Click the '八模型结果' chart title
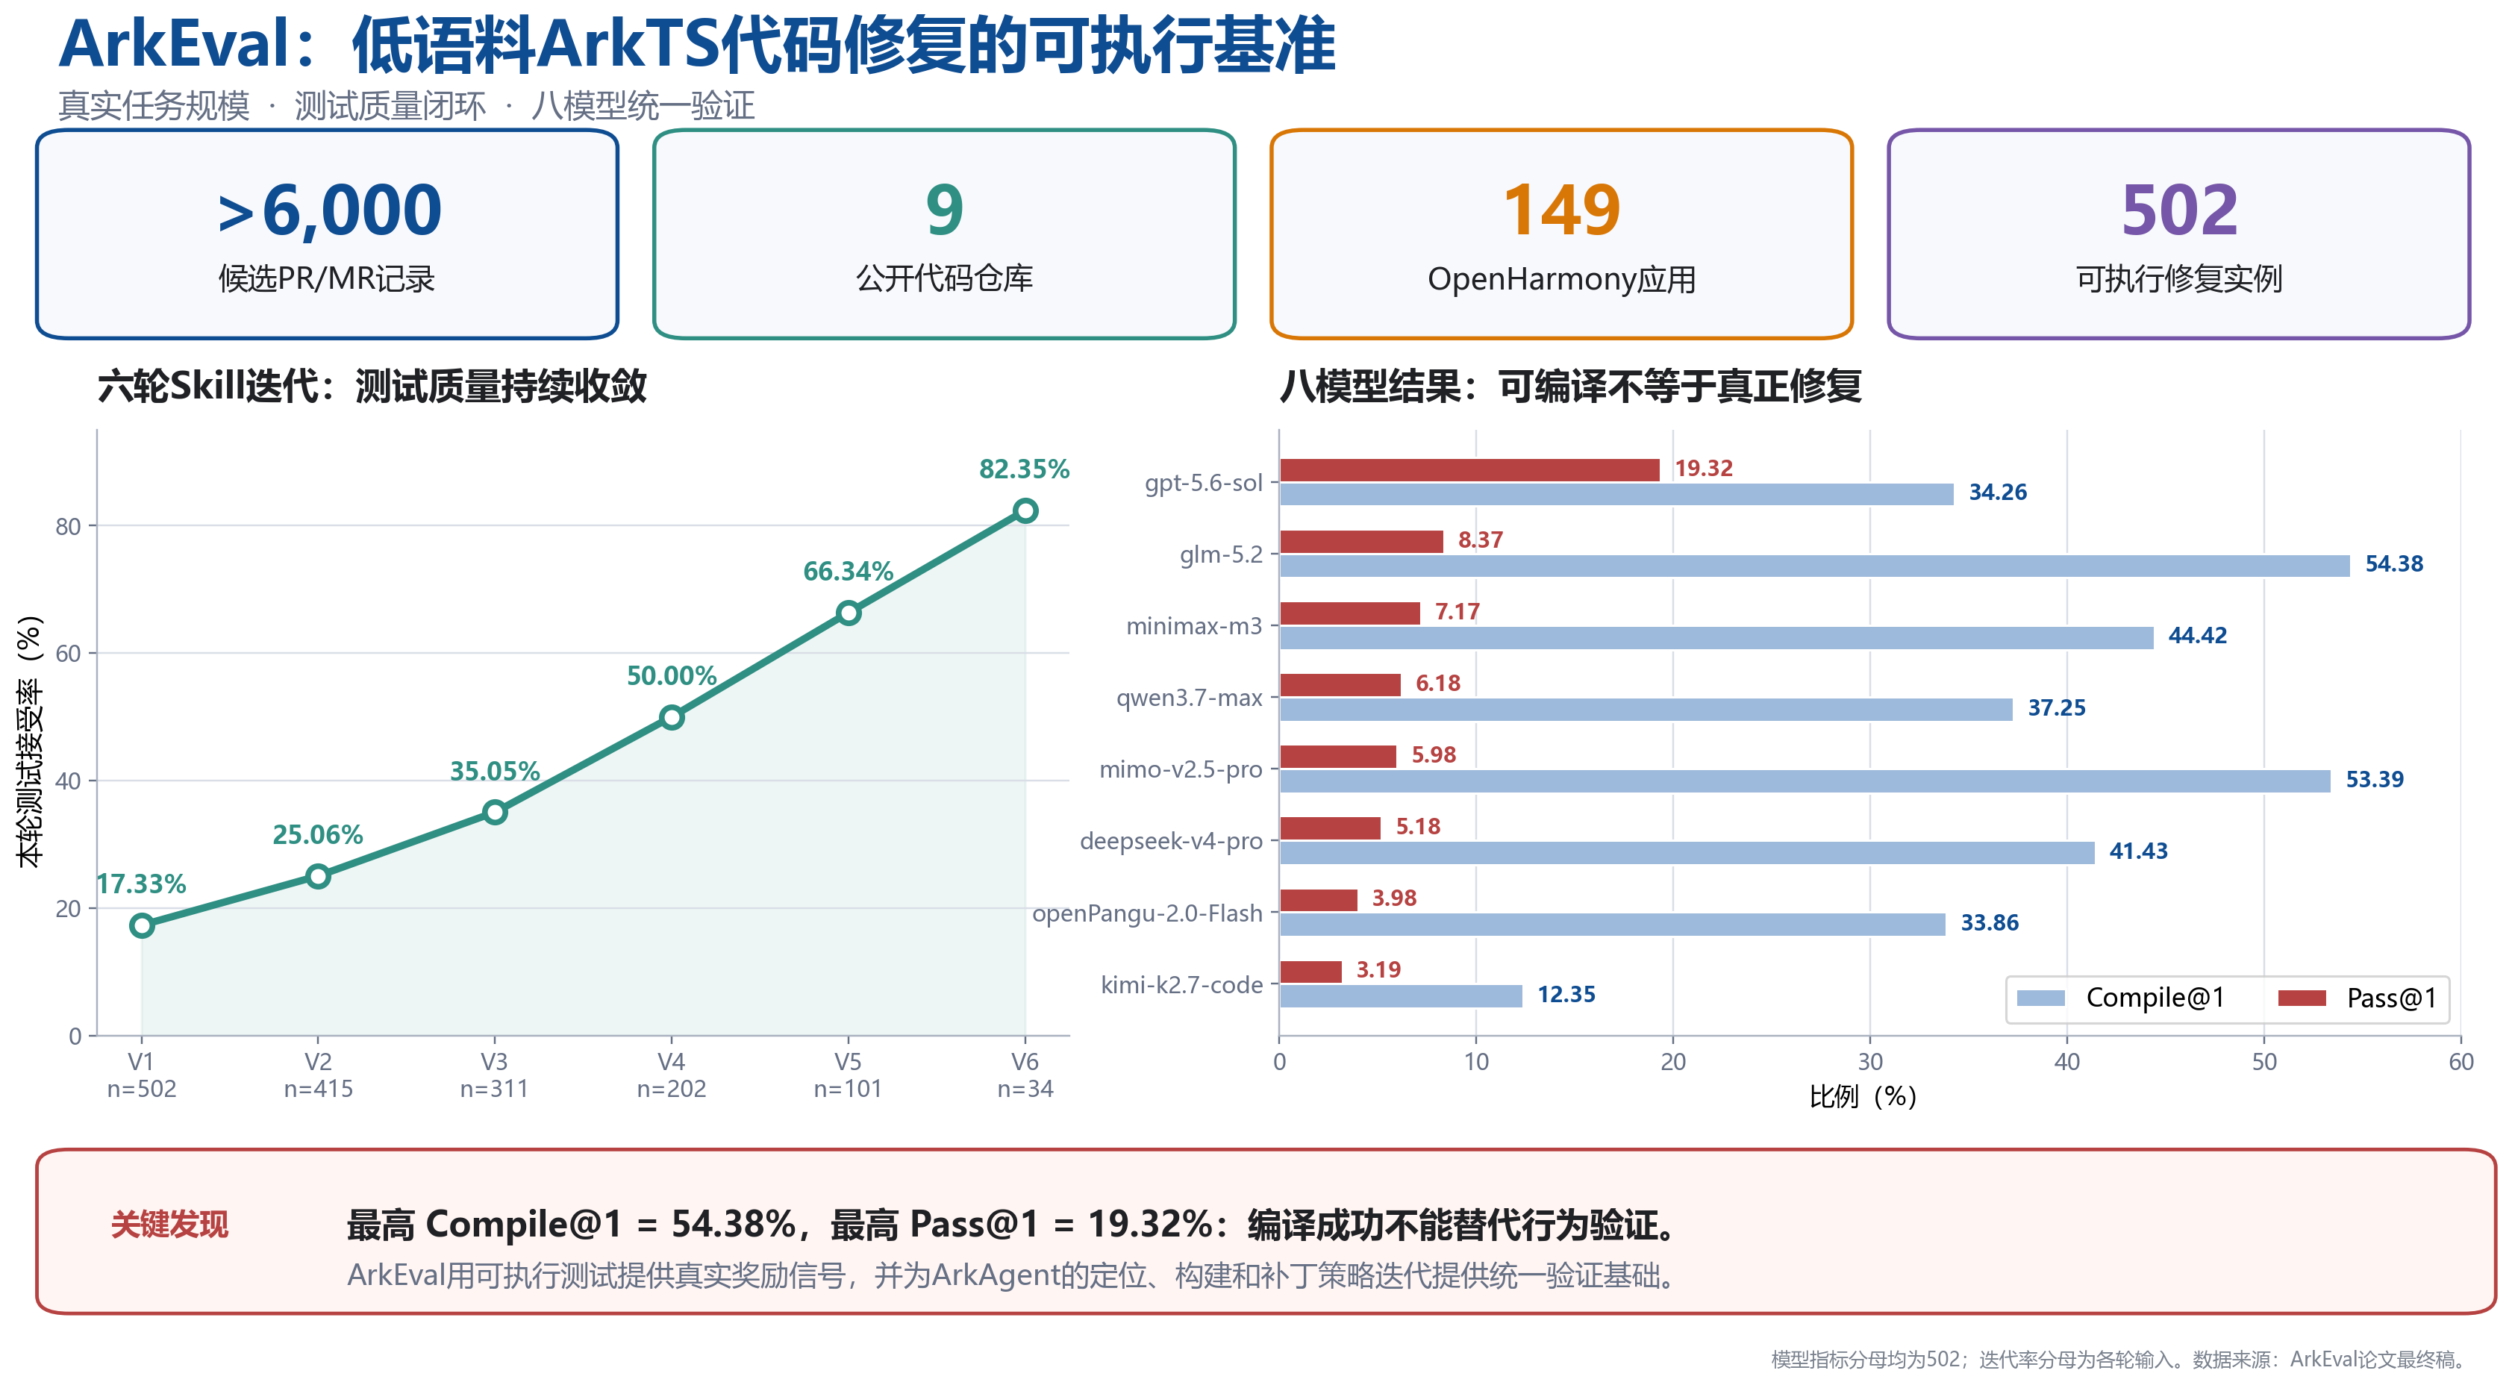The height and width of the screenshot is (1388, 2512). point(1570,387)
